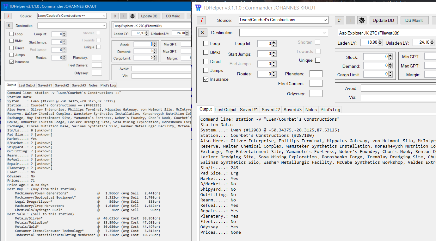
Task: Open the Asp Explorer ship selector in the left window
Action: click(x=152, y=26)
